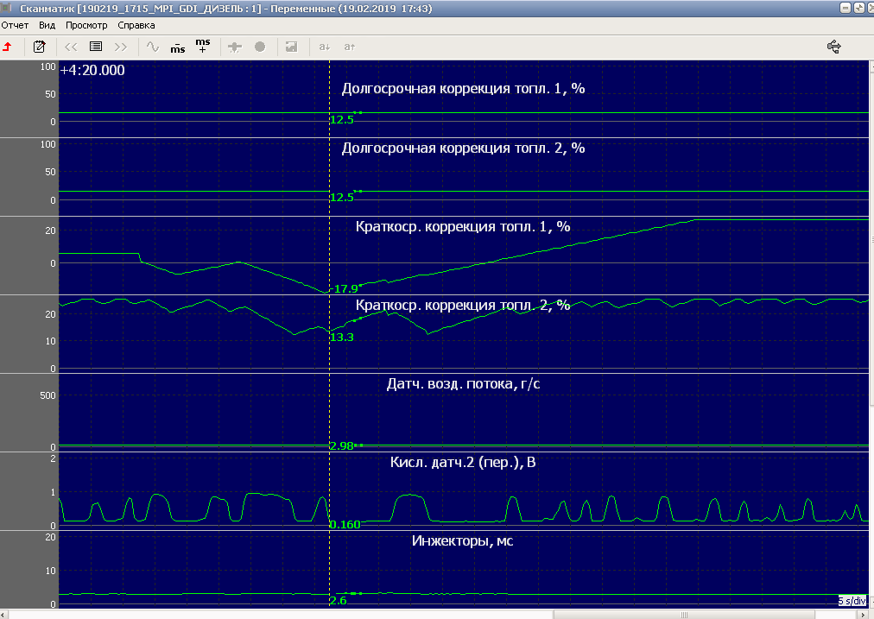874x619 pixels.
Task: Click the sine wave graph icon
Action: pos(153,47)
